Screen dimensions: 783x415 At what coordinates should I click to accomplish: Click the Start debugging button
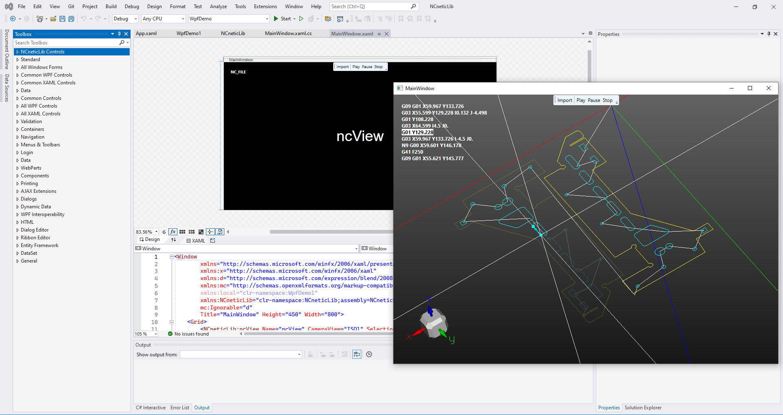pyautogui.click(x=283, y=19)
